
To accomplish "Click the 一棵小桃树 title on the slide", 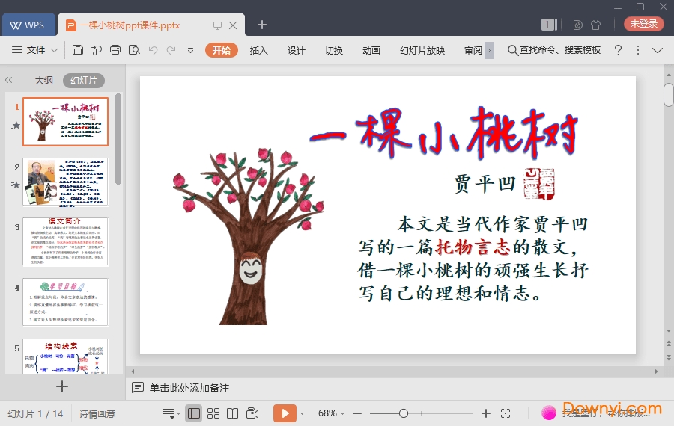I will click(x=443, y=132).
